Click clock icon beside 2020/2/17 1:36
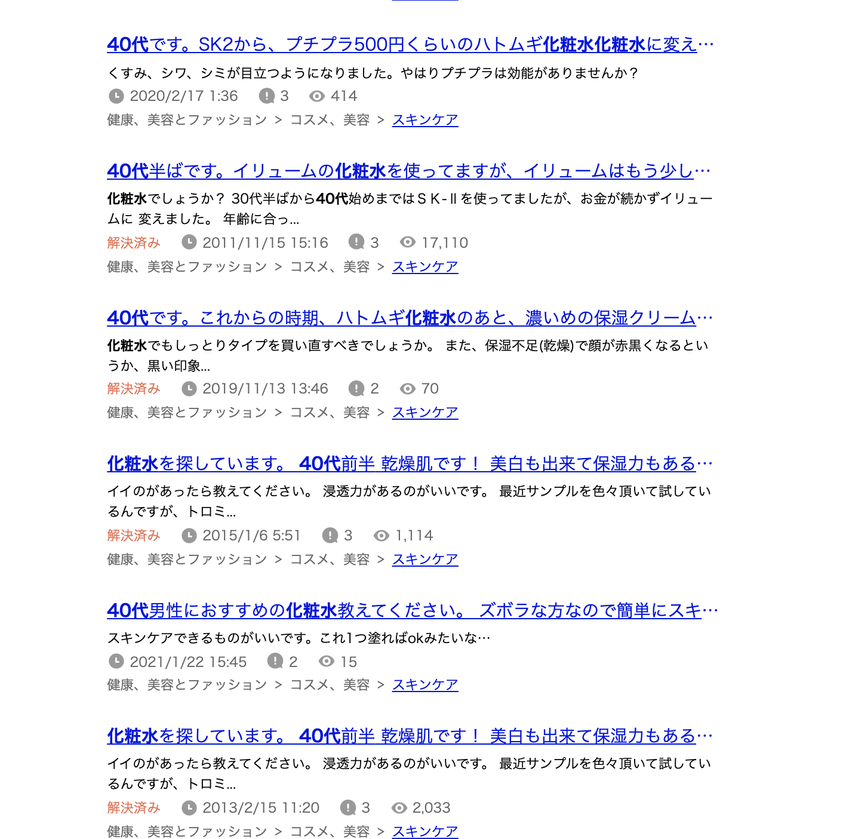849x839 pixels. coord(116,96)
